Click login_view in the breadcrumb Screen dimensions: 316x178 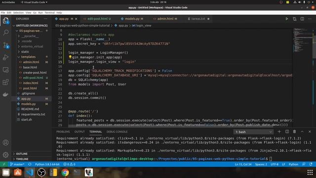pyautogui.click(x=144, y=26)
